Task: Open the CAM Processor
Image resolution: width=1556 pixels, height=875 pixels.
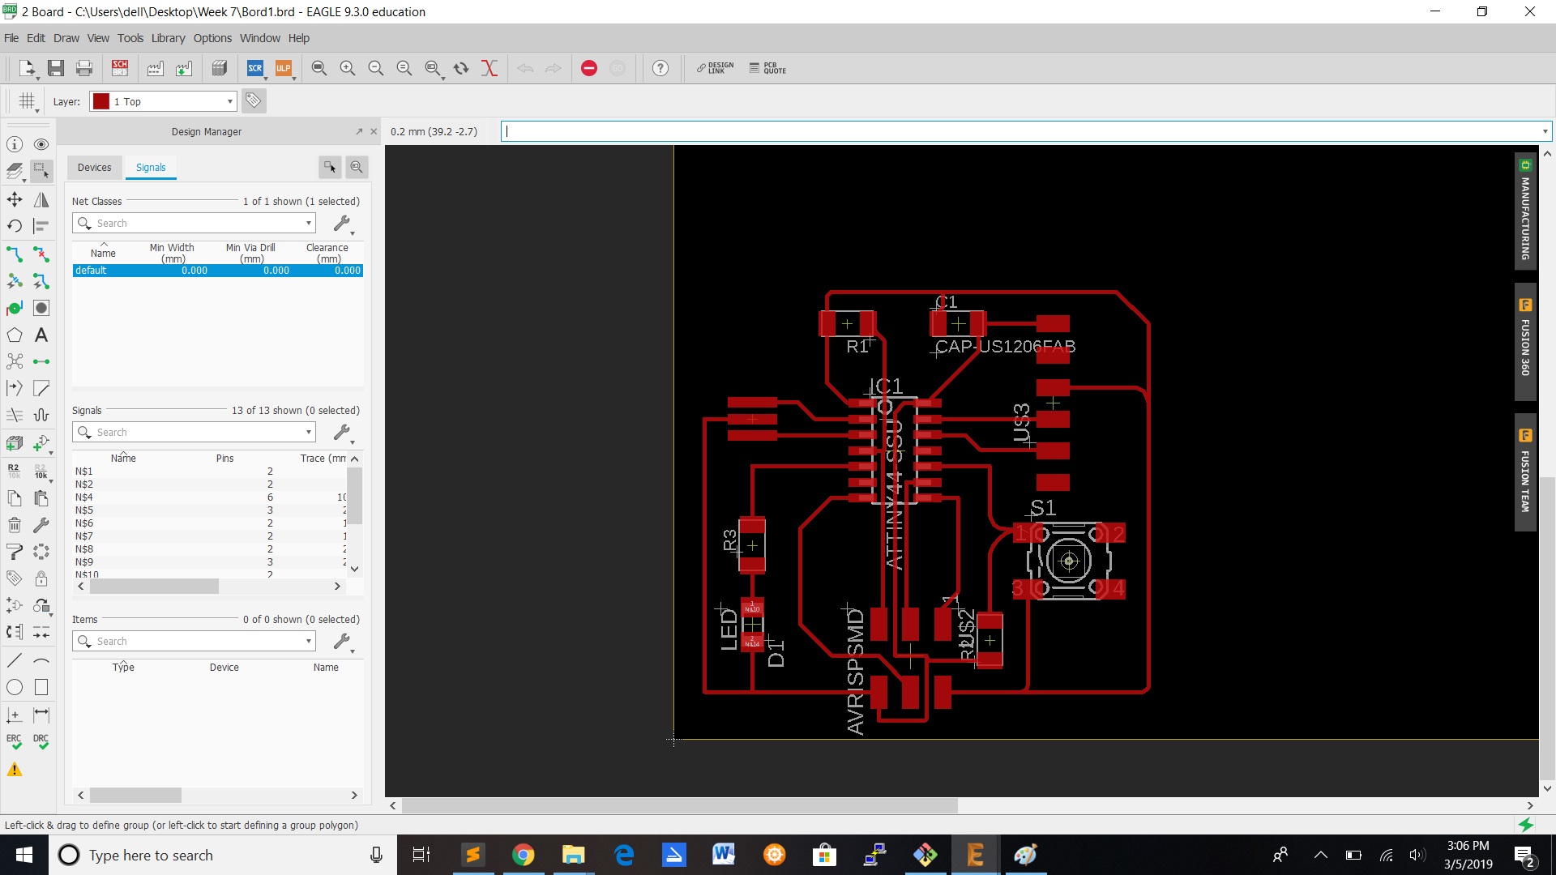Action: point(154,68)
